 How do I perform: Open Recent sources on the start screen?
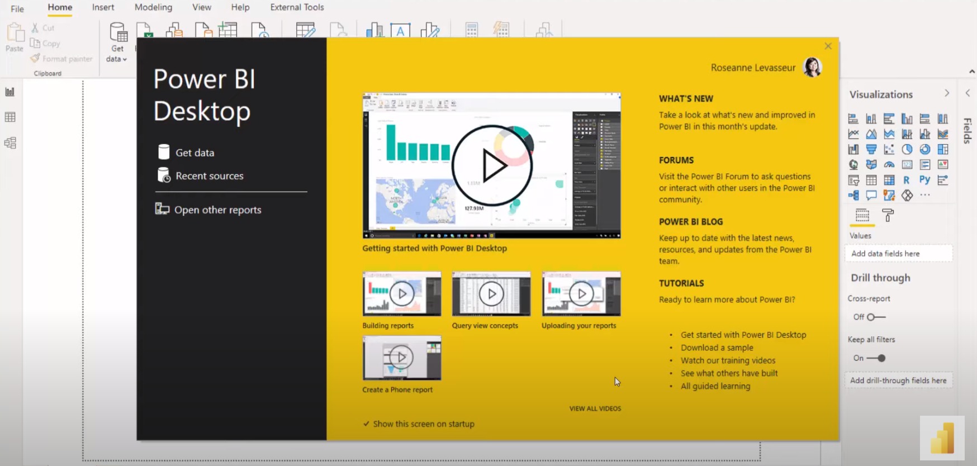point(201,175)
